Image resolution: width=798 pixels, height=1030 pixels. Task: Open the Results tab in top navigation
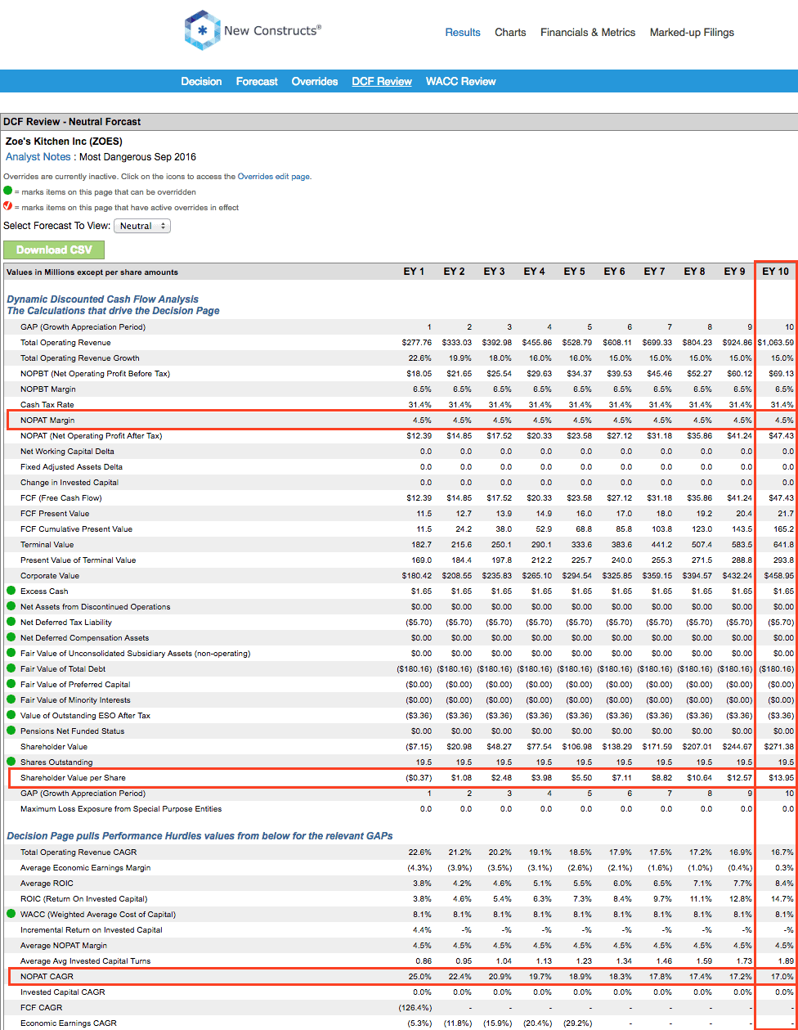pos(463,33)
